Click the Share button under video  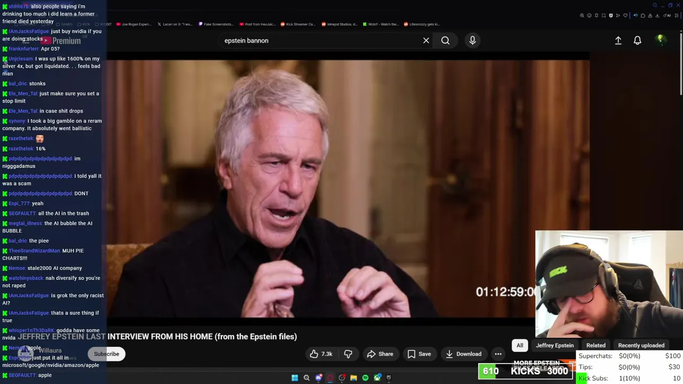coord(380,354)
